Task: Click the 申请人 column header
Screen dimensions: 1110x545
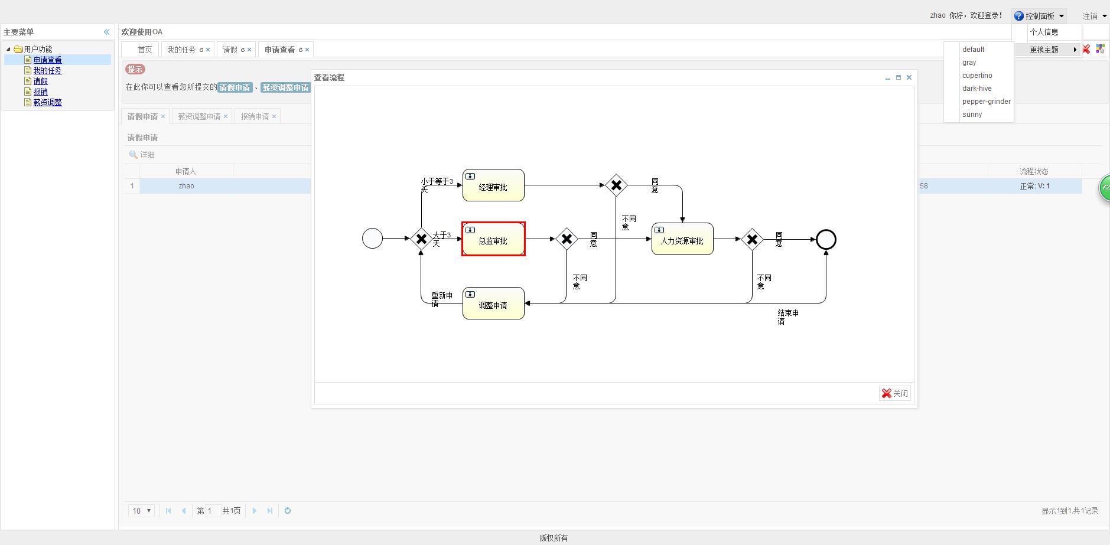Action: (x=186, y=171)
